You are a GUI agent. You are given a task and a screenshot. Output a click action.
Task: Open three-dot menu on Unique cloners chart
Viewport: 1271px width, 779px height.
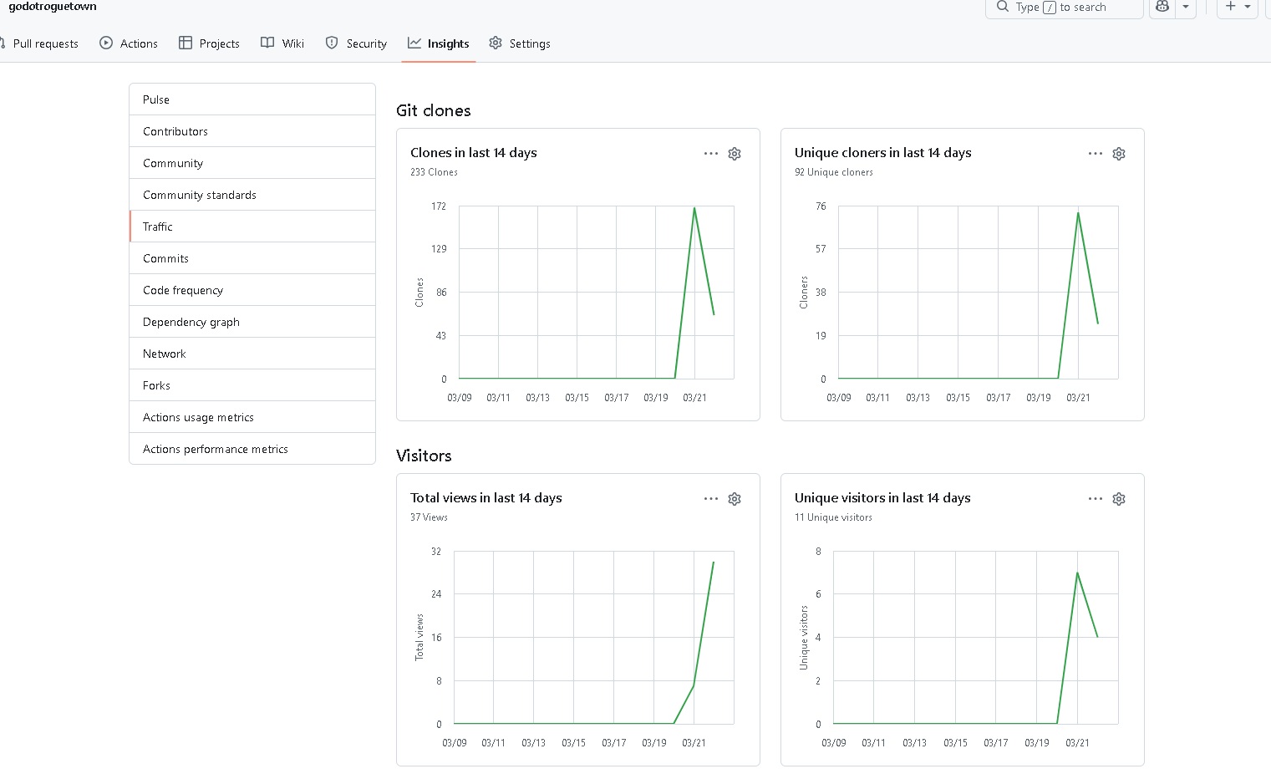(1096, 154)
